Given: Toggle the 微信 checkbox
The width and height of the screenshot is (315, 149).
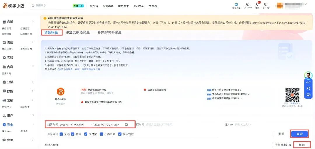Looking at the screenshot, I should pos(73,134).
